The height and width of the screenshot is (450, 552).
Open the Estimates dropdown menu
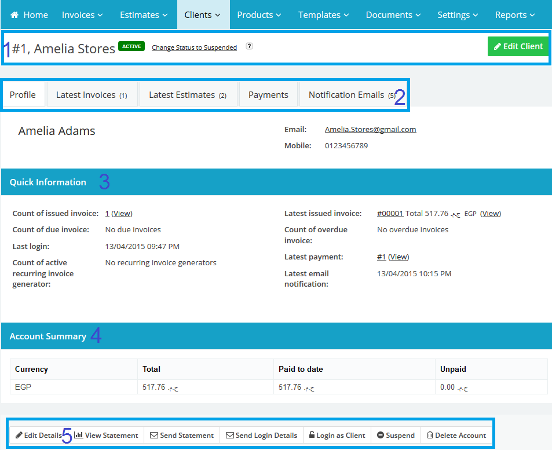[x=144, y=15]
